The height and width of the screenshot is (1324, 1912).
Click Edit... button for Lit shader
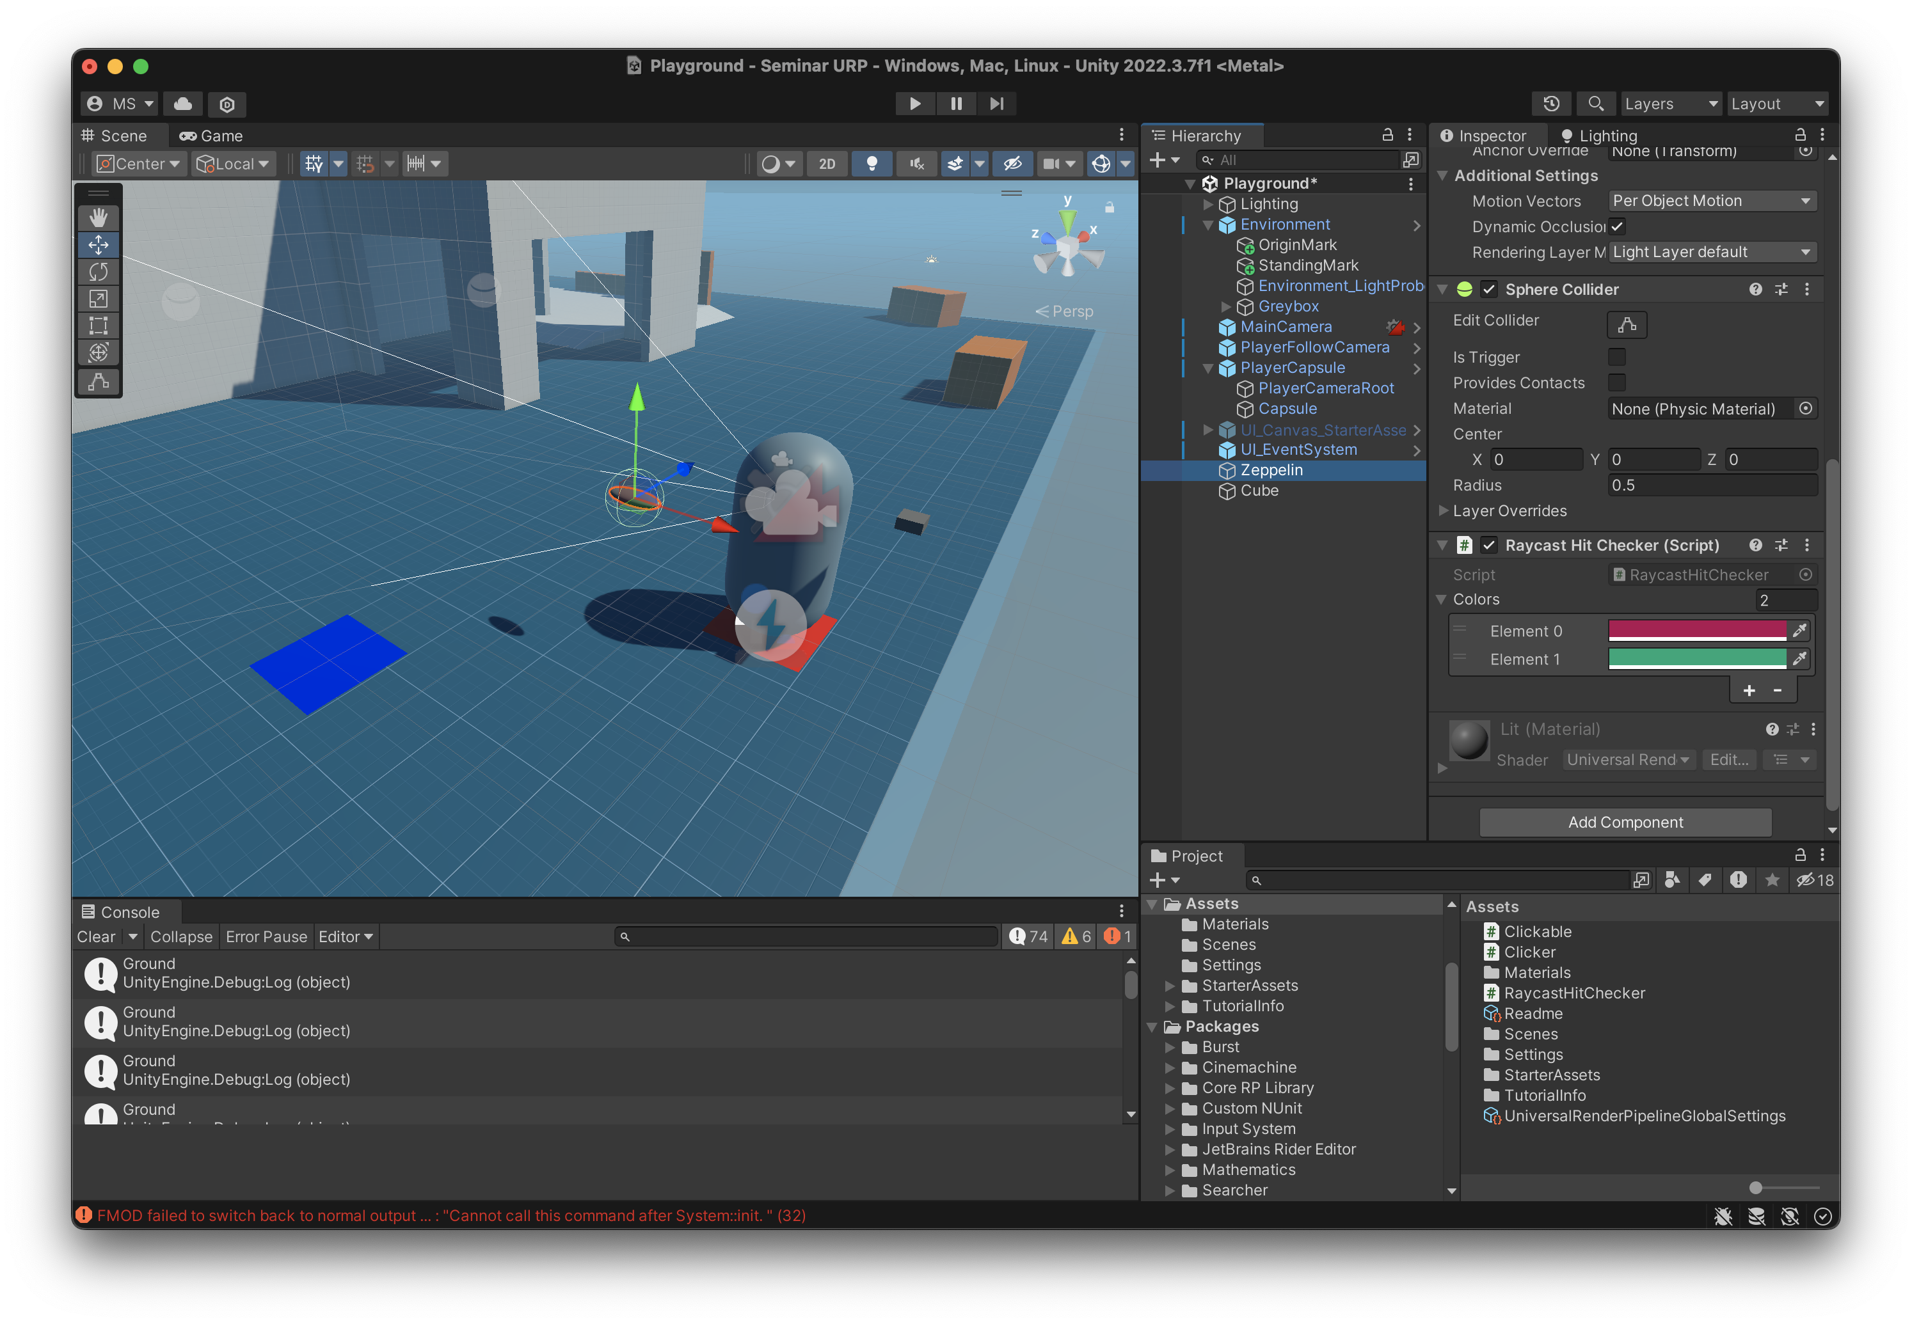coord(1728,760)
